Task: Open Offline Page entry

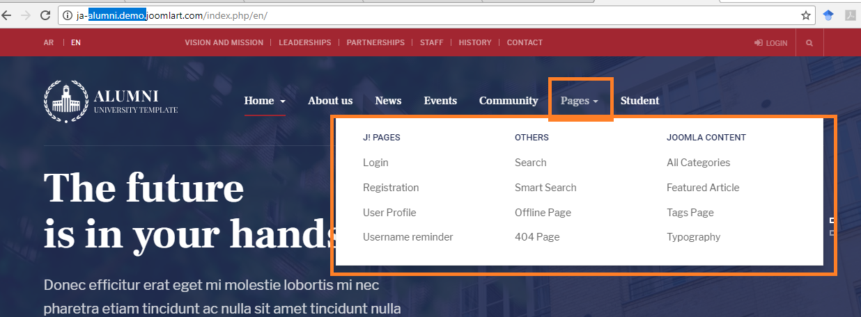Action: click(x=543, y=213)
